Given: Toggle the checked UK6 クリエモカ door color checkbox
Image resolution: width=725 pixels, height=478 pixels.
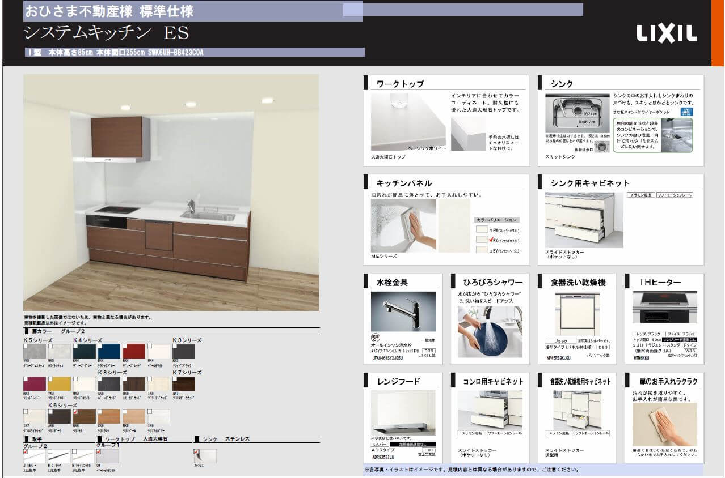Looking at the screenshot, I should click(75, 411).
